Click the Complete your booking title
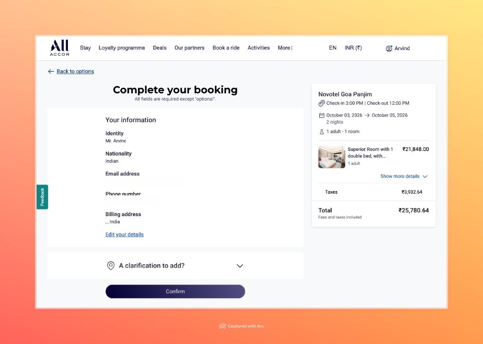Screen dimensions: 483x344 175,90
